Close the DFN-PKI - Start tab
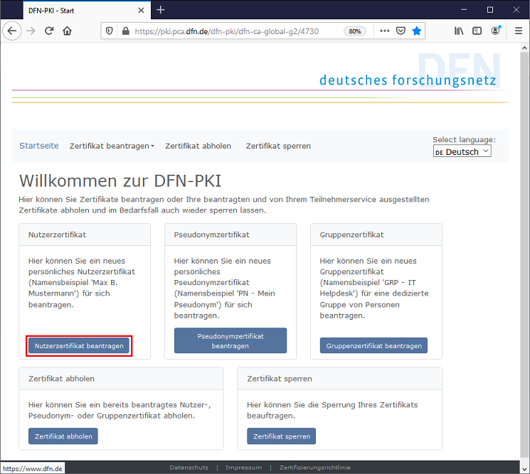The height and width of the screenshot is (474, 530). 142,11
